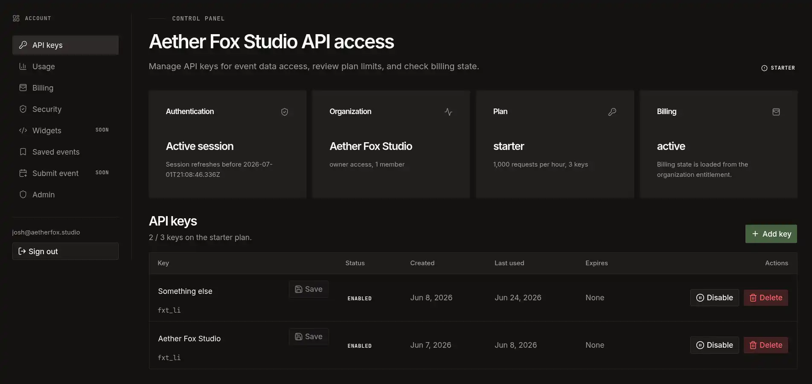The height and width of the screenshot is (384, 812).
Task: Open the Saved events page
Action: pos(65,152)
